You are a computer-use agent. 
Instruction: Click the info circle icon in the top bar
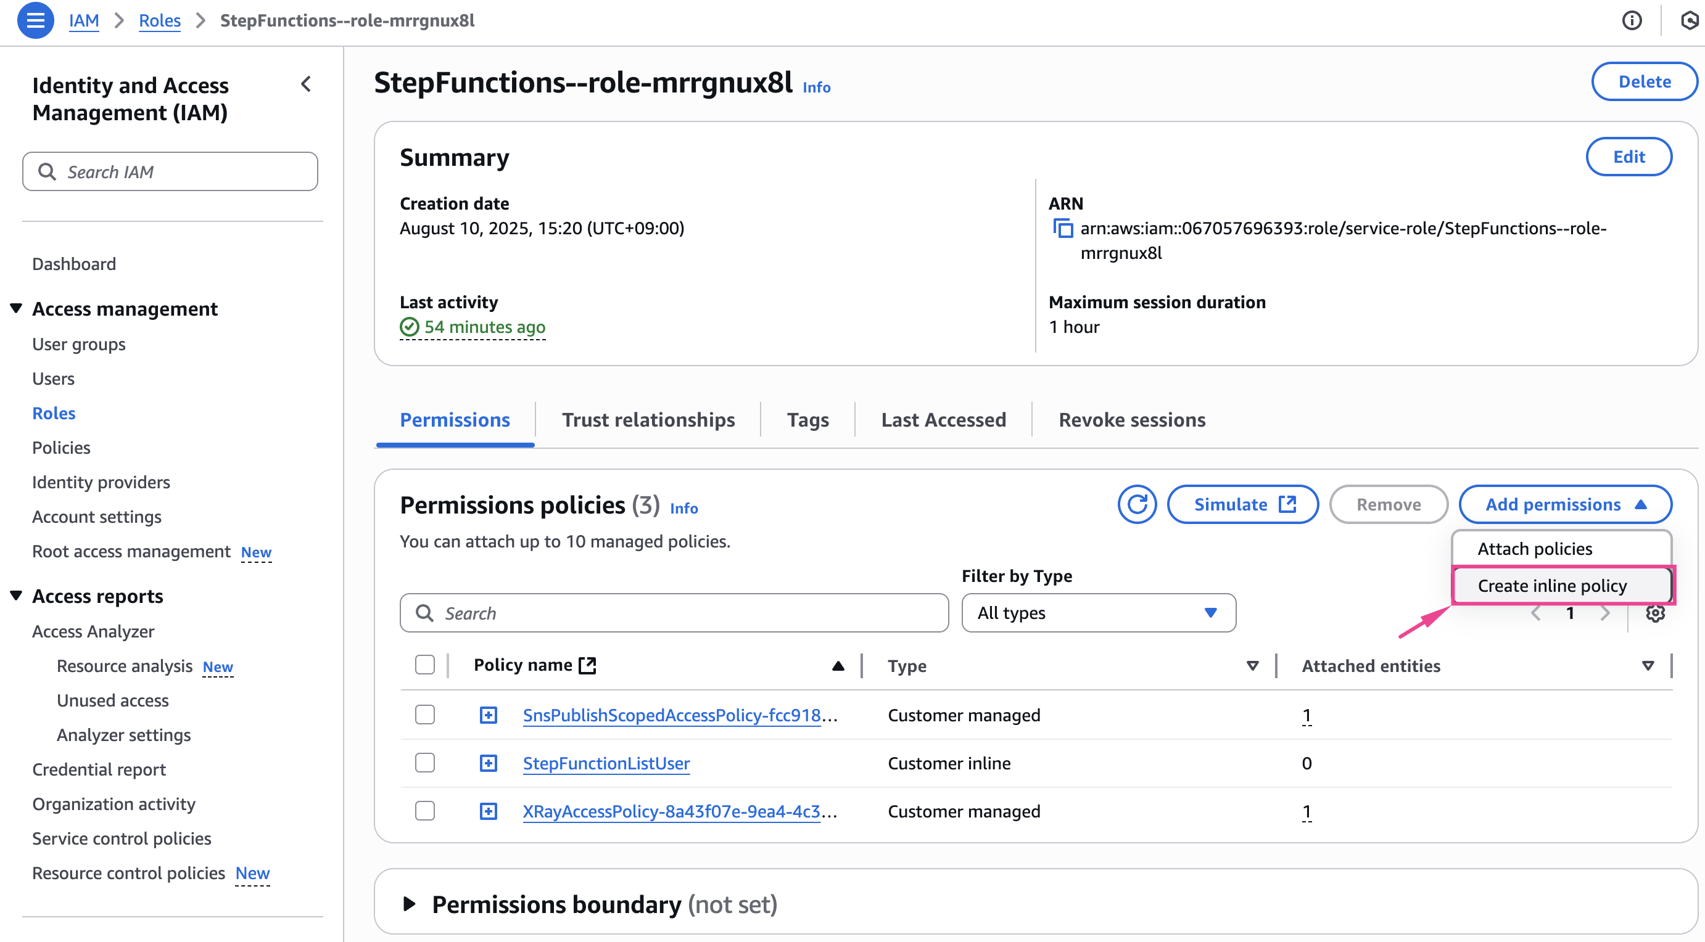tap(1632, 20)
